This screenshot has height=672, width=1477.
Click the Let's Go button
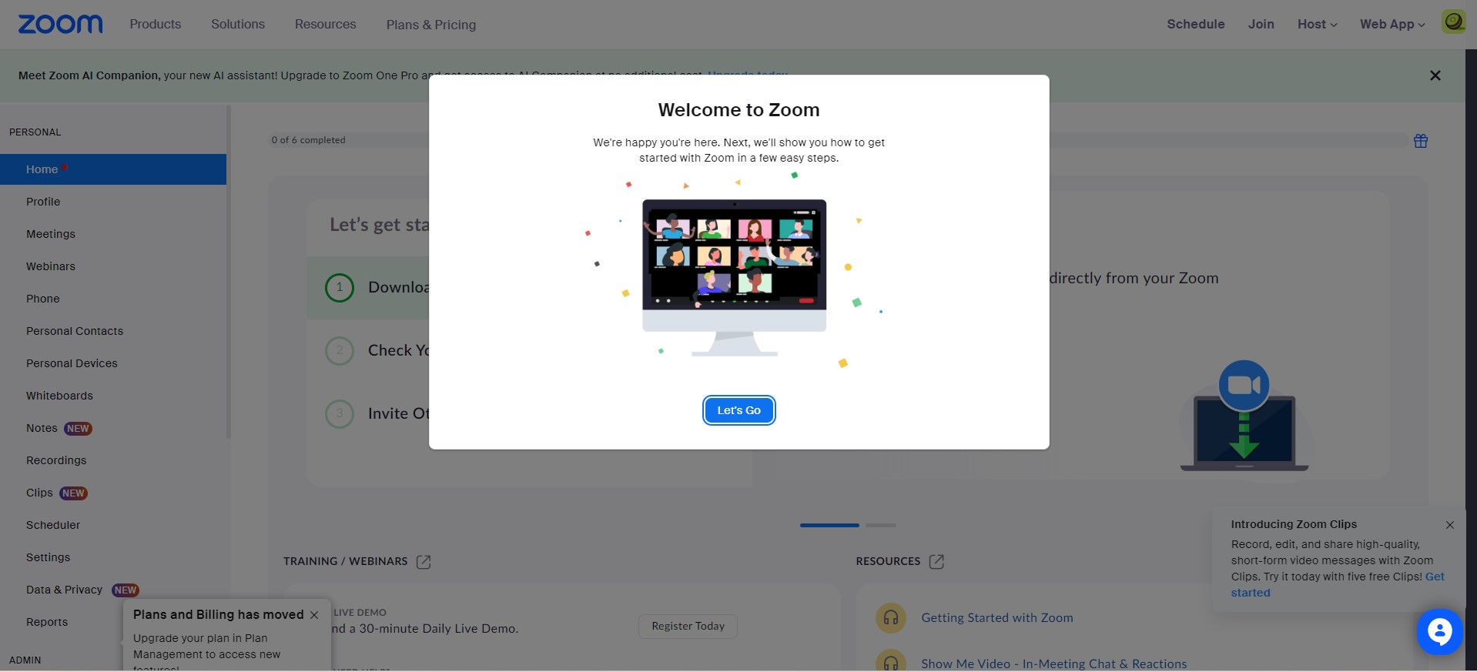point(739,410)
